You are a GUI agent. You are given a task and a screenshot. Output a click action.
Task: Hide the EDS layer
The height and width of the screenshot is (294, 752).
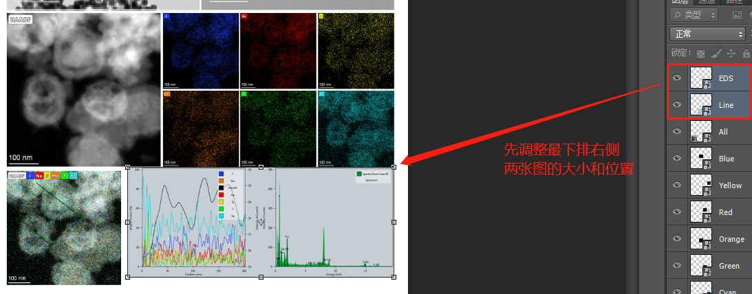(677, 78)
